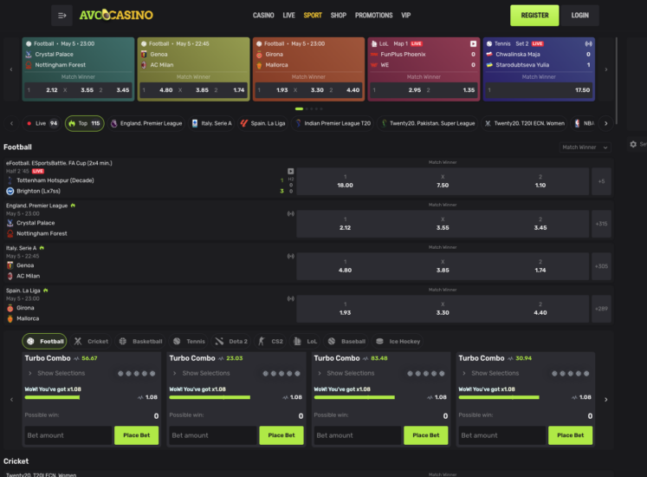Pick AC Milan win odds 1.74 in match list
The height and width of the screenshot is (477, 647).
click(x=540, y=266)
